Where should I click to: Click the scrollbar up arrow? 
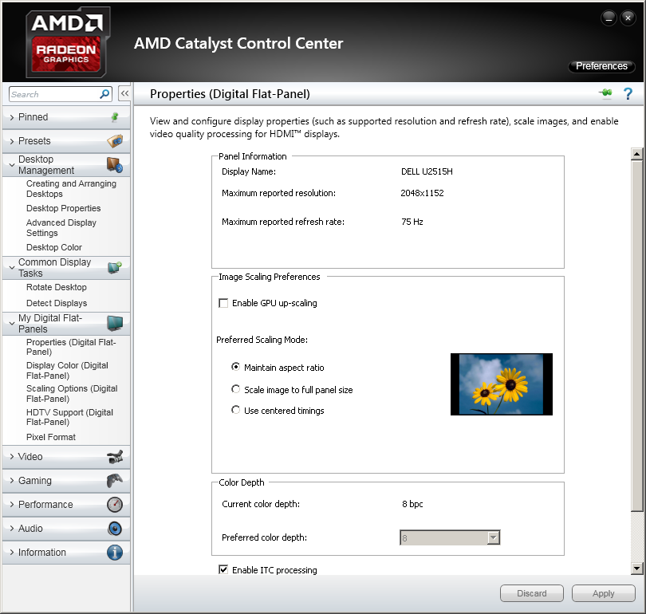point(636,155)
